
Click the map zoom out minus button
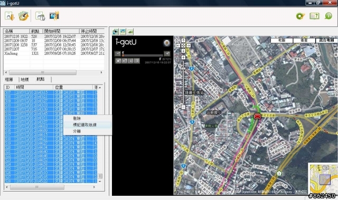pyautogui.click(x=183, y=107)
